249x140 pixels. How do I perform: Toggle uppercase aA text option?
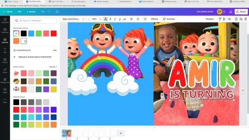[124, 19]
